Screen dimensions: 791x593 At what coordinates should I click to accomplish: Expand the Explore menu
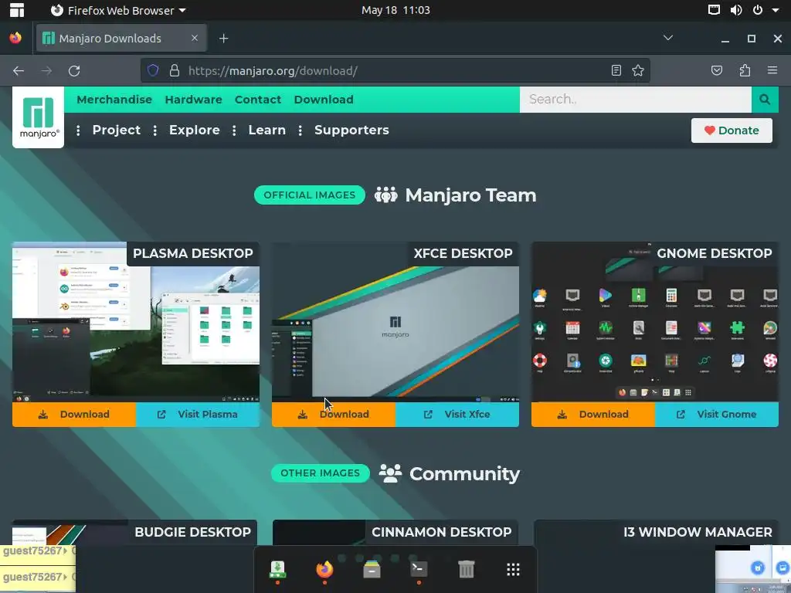194,130
